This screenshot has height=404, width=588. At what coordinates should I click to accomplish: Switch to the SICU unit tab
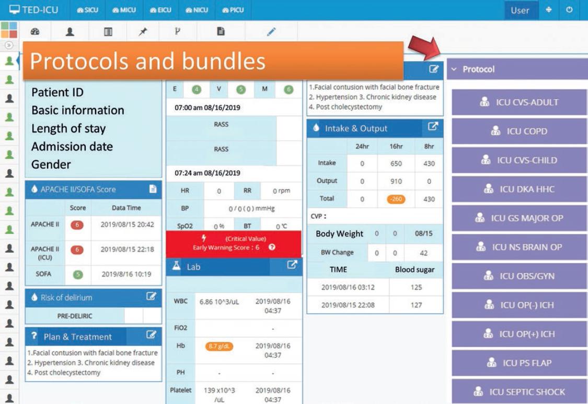pyautogui.click(x=87, y=10)
